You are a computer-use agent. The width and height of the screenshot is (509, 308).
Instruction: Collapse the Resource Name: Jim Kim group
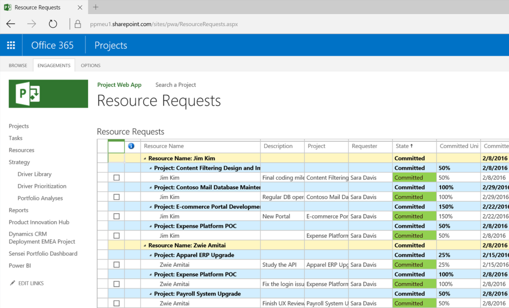tap(145, 158)
